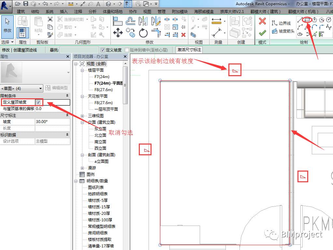
Task: Expand the 漫游 tree node
Action: [82, 168]
